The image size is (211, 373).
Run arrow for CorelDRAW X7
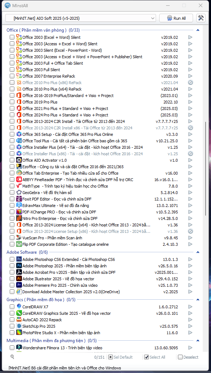point(190,307)
